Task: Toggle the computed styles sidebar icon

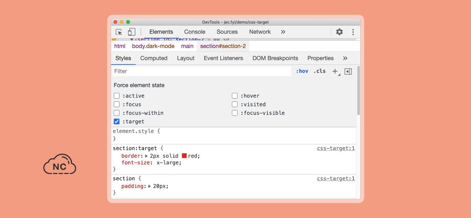Action: [x=348, y=71]
